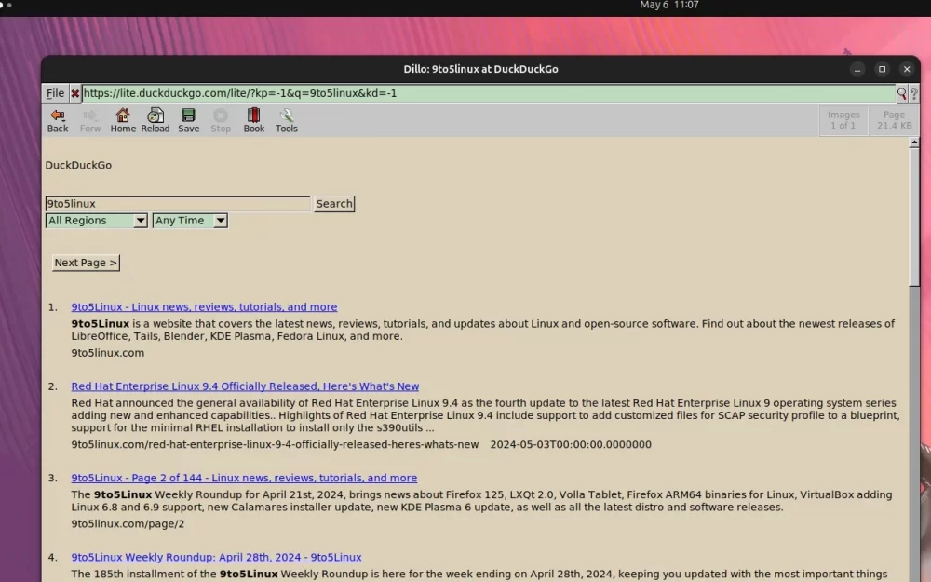Go to the Home page icon
The image size is (931, 582).
click(x=123, y=119)
